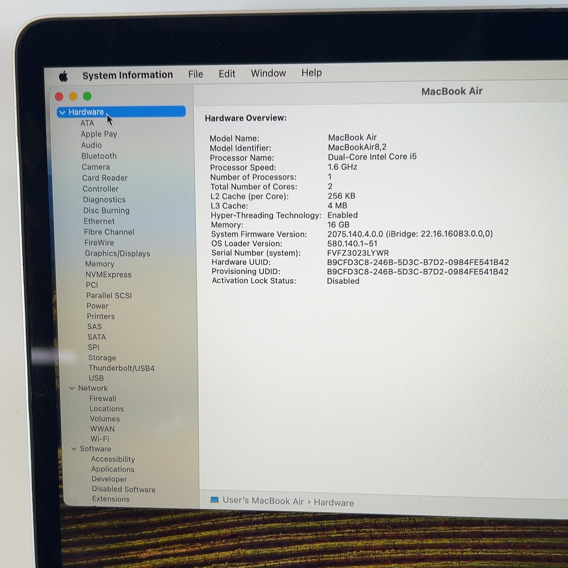The height and width of the screenshot is (568, 568).
Task: Click the Dual-Core Intel Core i5 value
Action: [372, 157]
